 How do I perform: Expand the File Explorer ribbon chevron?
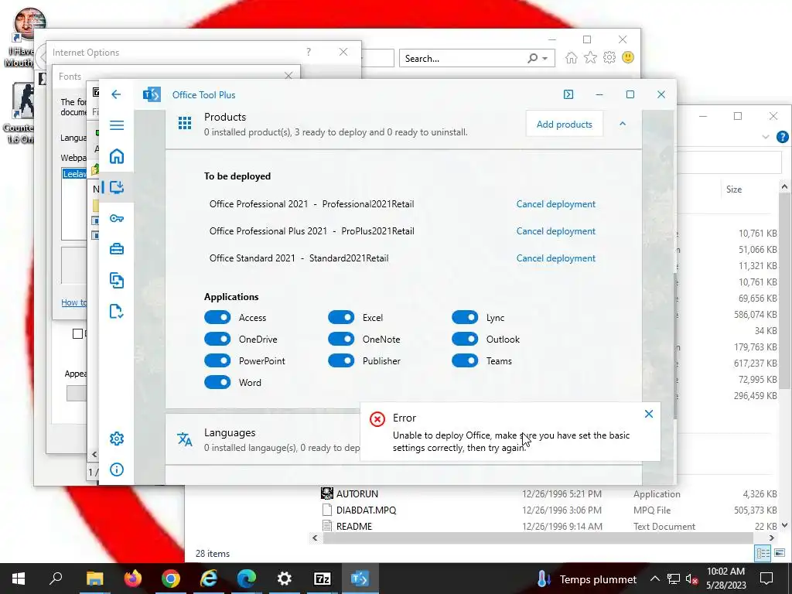[766, 136]
